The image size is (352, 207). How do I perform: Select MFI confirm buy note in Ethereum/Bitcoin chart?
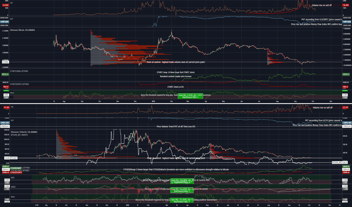[316, 24]
